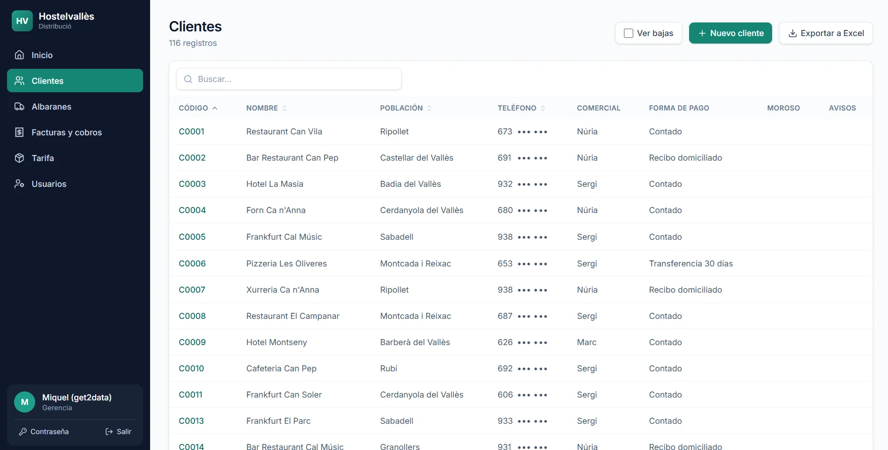Click the search magnifier icon
Image resolution: width=888 pixels, height=450 pixels.
[188, 79]
